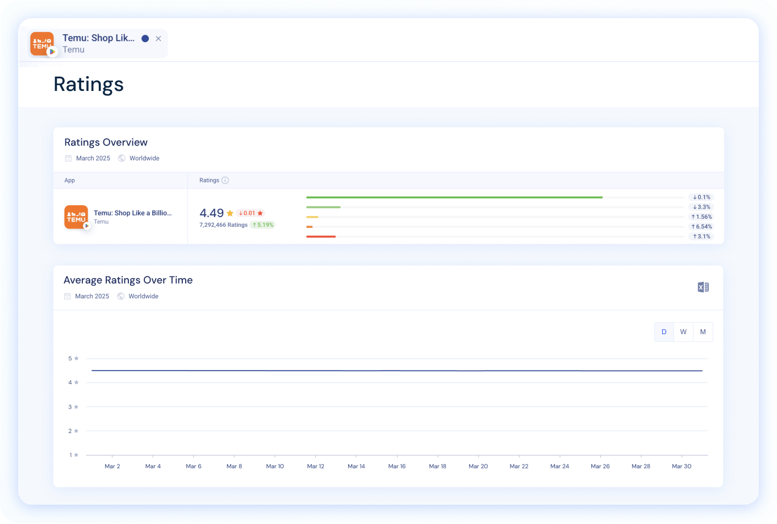Keep daily view by selecting D

pyautogui.click(x=663, y=332)
